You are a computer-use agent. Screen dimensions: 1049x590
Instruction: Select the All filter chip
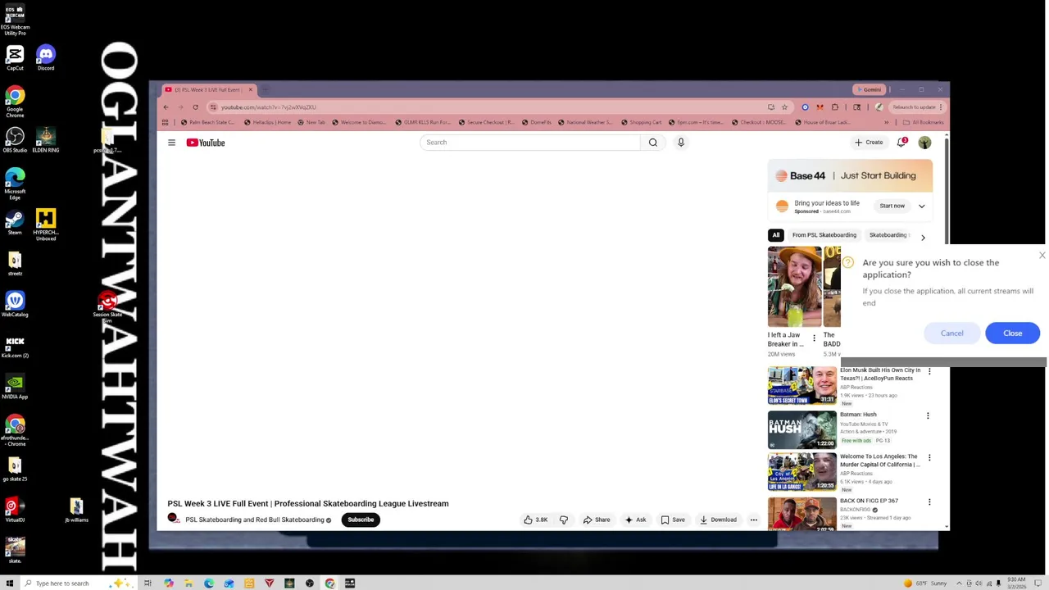(776, 235)
